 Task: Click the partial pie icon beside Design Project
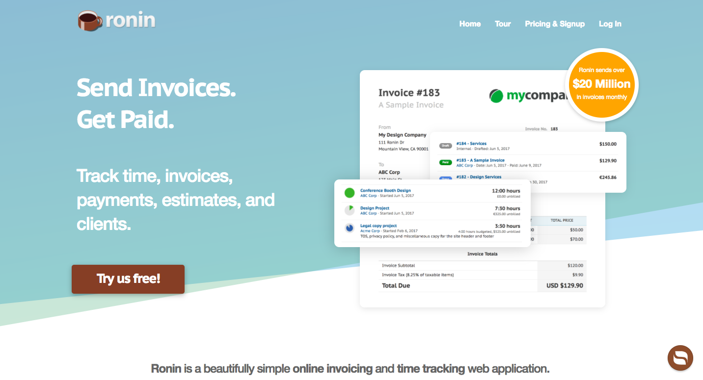click(x=350, y=210)
